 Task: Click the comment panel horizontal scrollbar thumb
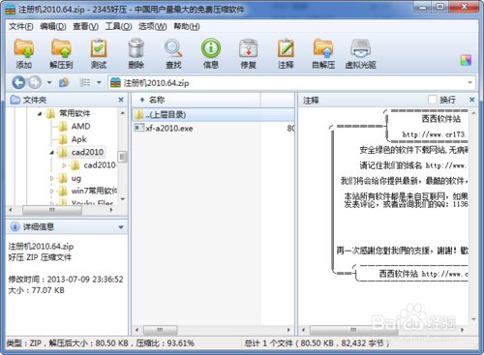point(354,330)
